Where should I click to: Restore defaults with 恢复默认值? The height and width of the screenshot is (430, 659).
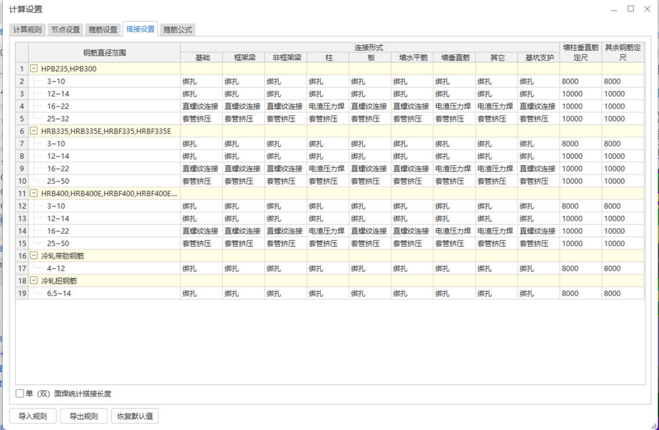(135, 416)
